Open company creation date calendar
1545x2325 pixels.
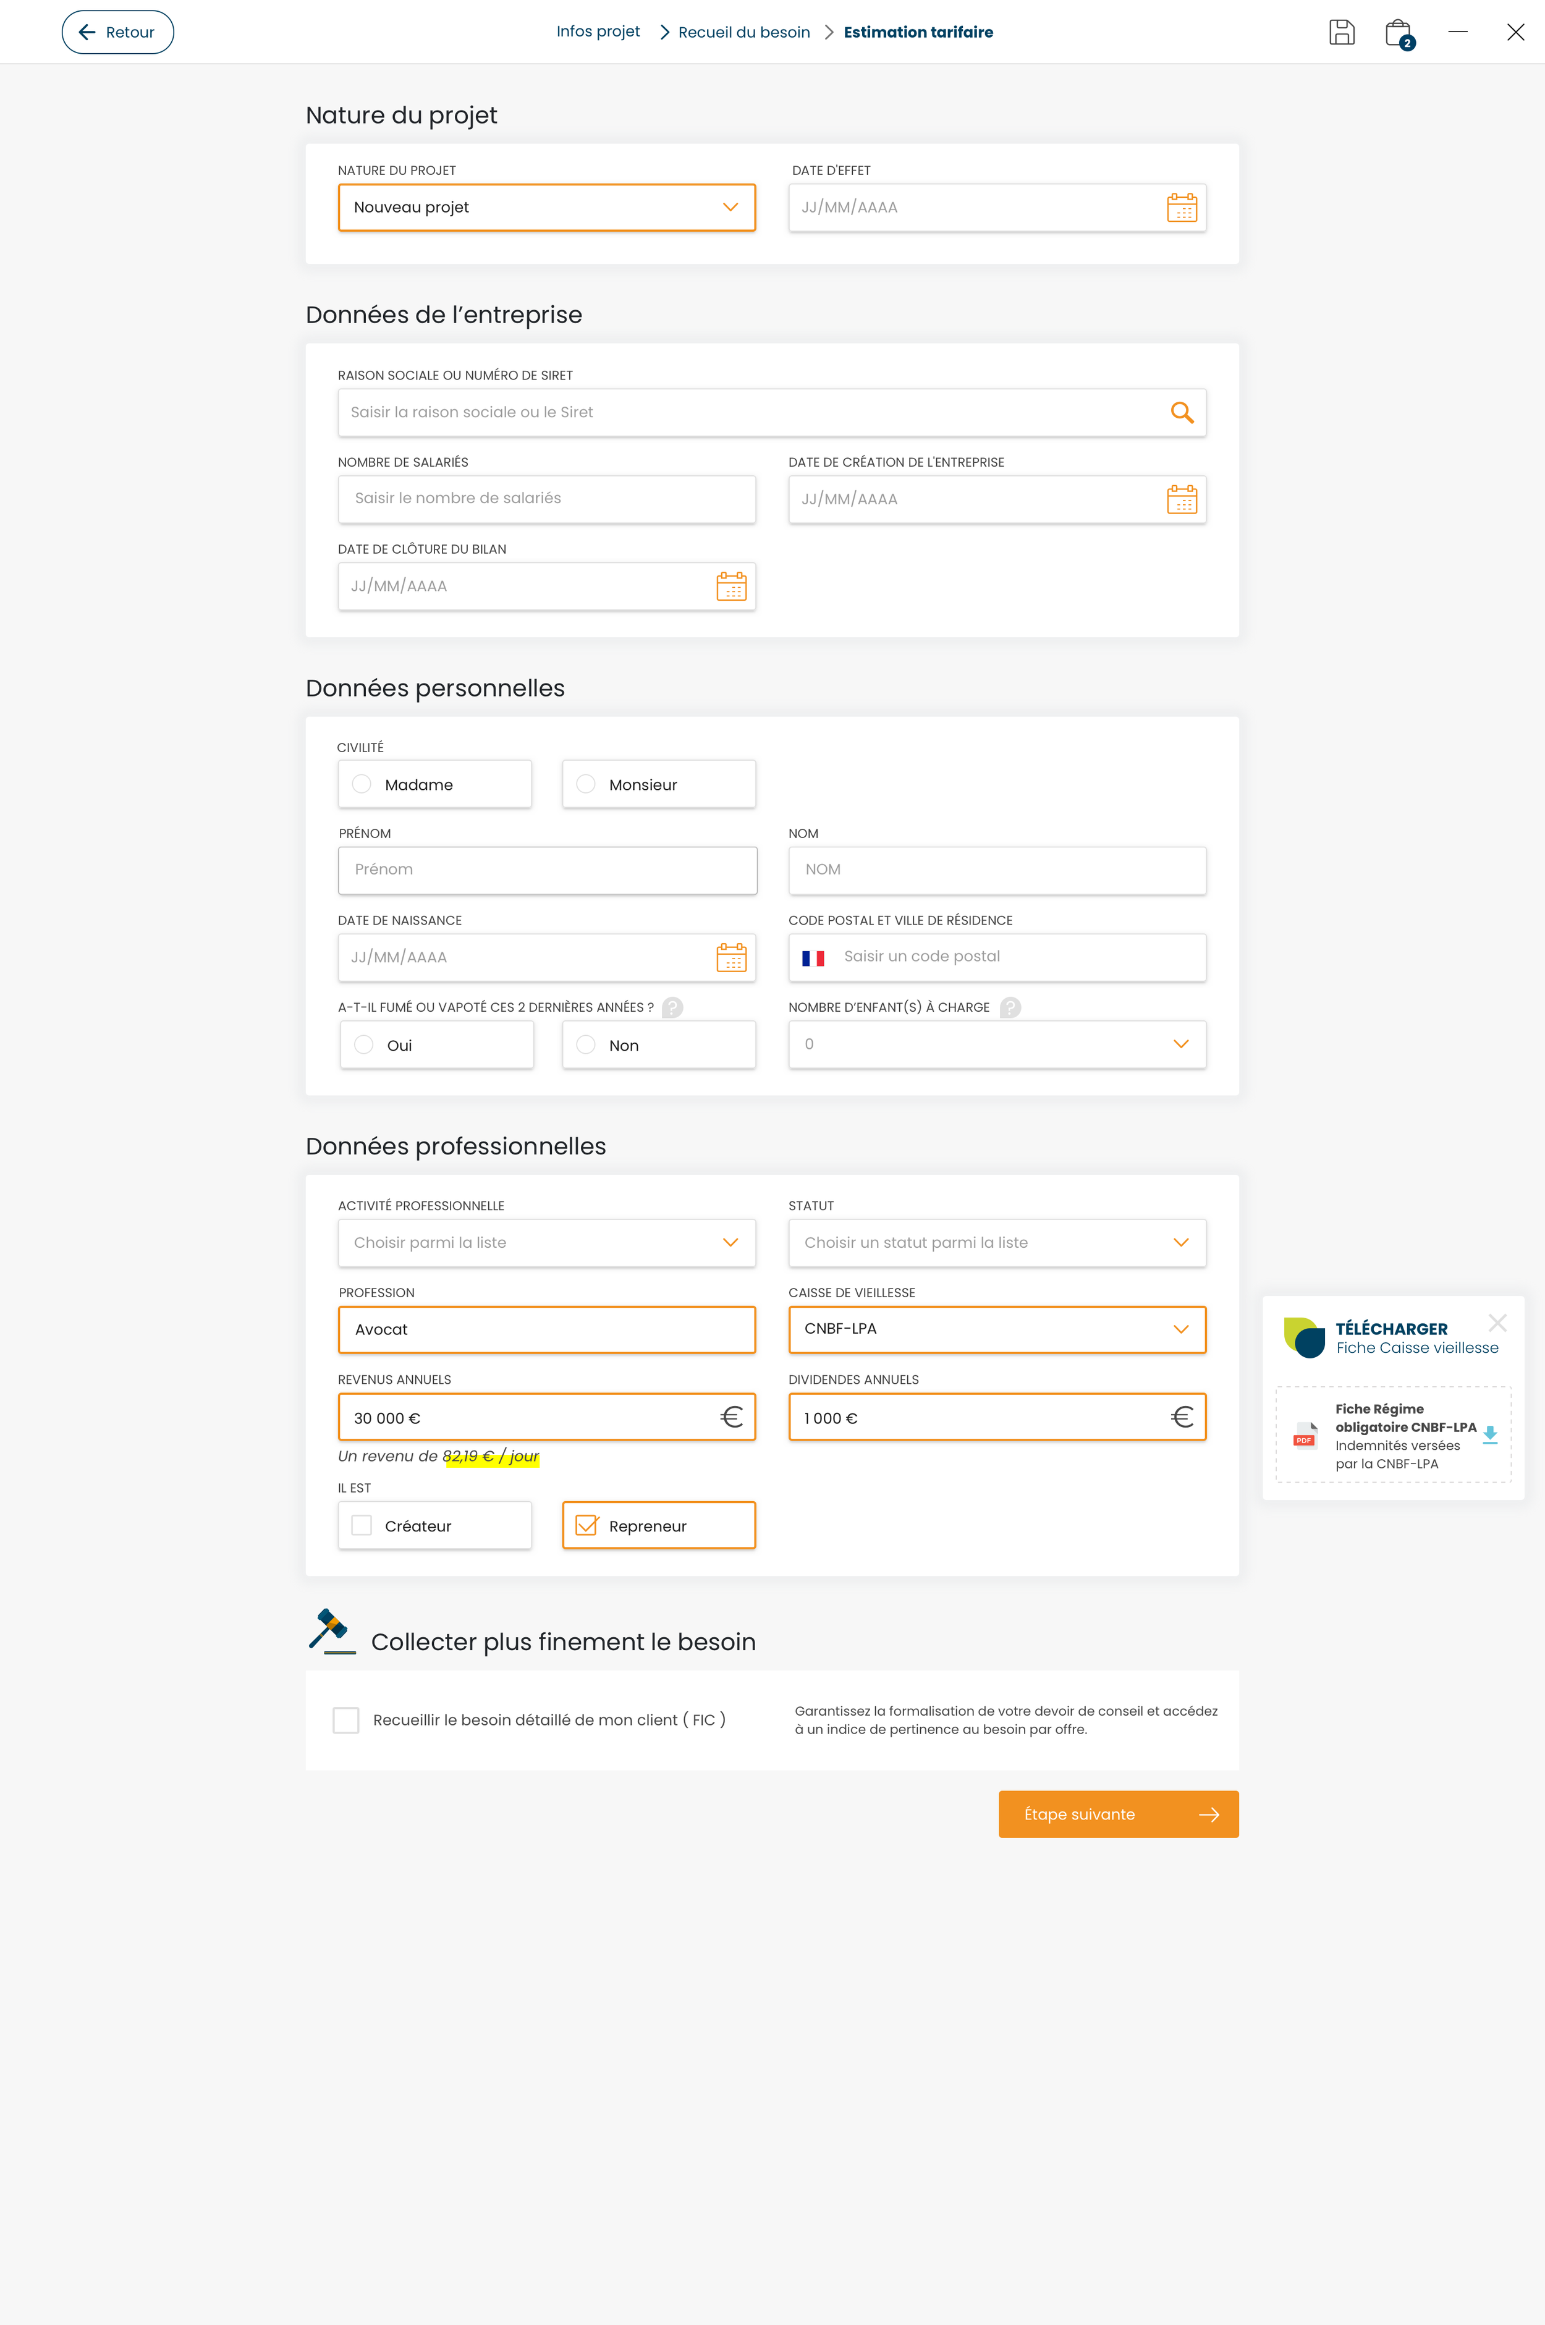[1182, 499]
